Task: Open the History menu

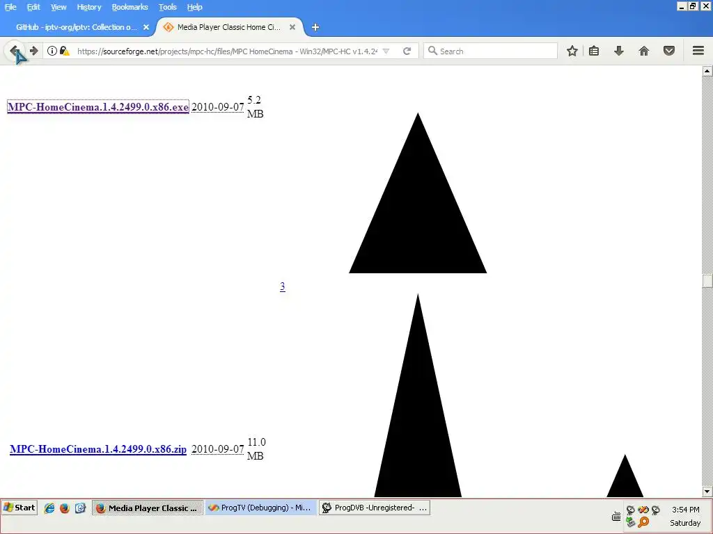Action: (88, 7)
